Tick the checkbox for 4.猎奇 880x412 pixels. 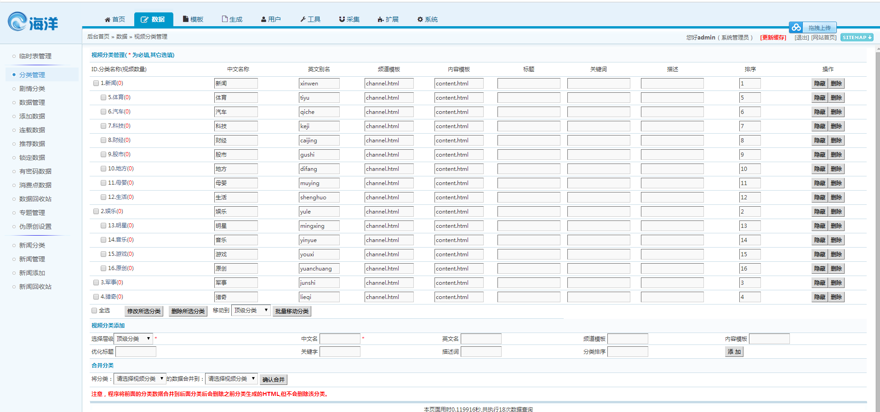coord(96,297)
